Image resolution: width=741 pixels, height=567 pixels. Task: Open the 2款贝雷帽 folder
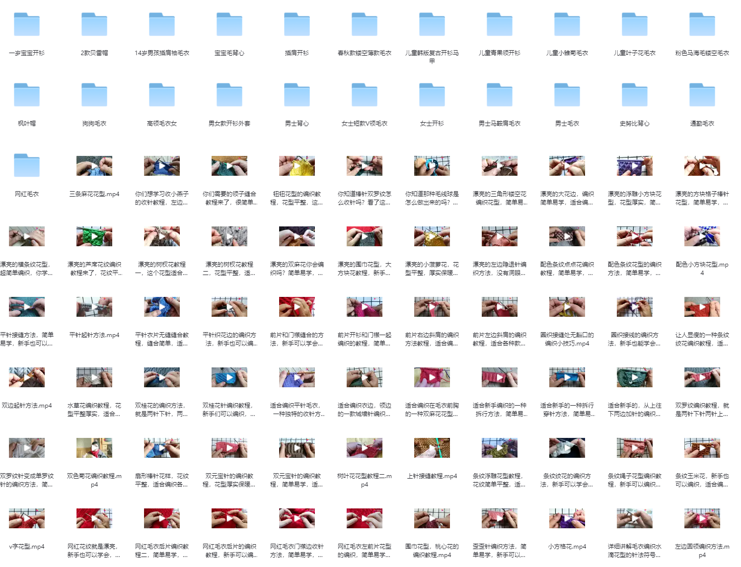point(94,25)
